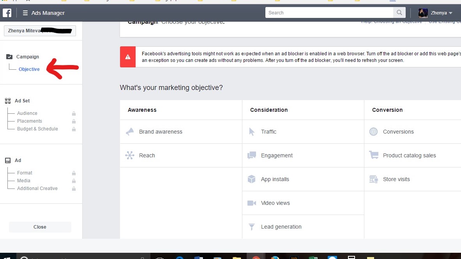The image size is (461, 259).
Task: Click the Awareness column header
Action: (142, 110)
